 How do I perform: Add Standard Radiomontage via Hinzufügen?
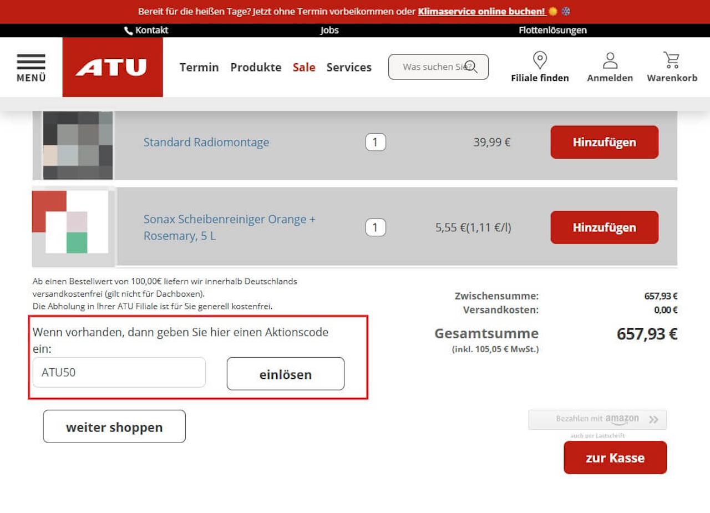coord(604,142)
